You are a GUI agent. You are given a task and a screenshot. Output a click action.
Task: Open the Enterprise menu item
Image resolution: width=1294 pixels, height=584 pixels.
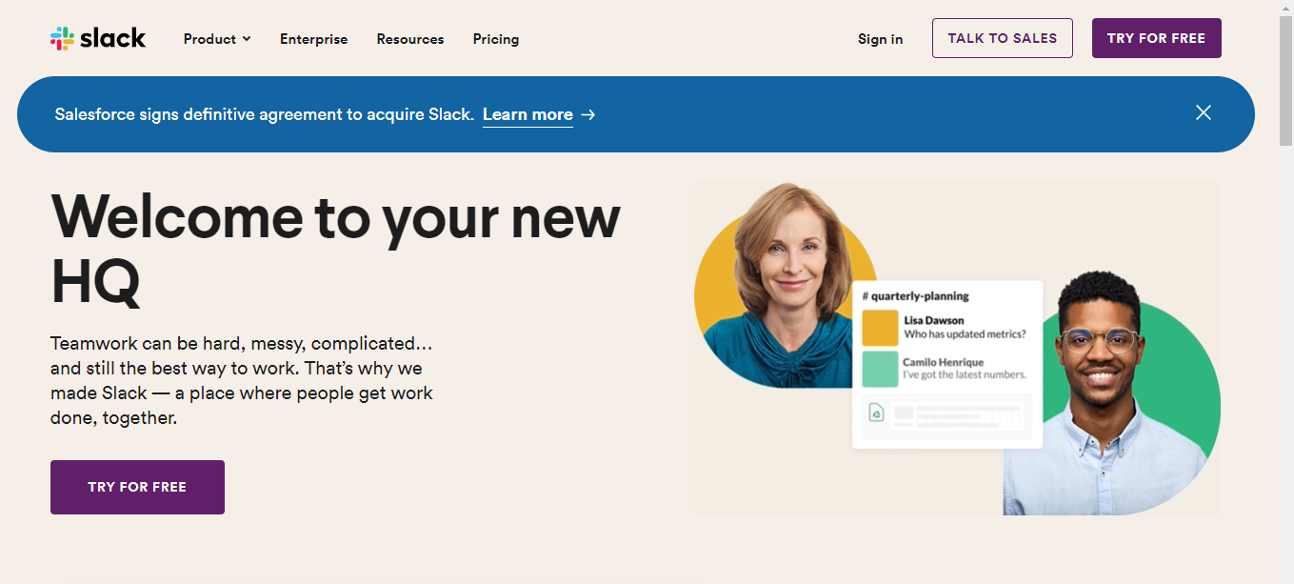point(313,39)
